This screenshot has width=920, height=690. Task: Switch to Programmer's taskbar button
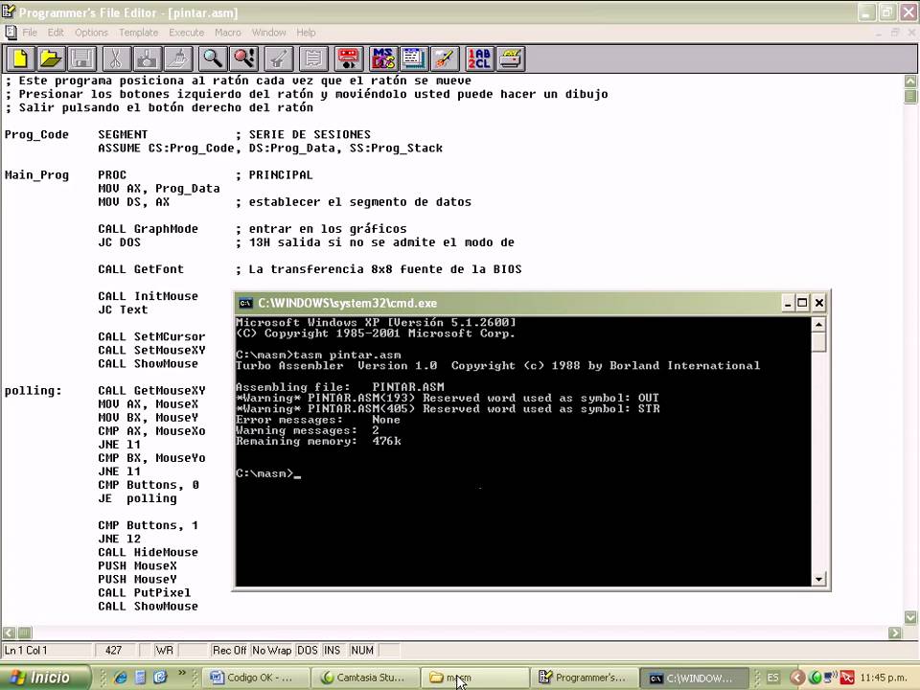(x=584, y=678)
